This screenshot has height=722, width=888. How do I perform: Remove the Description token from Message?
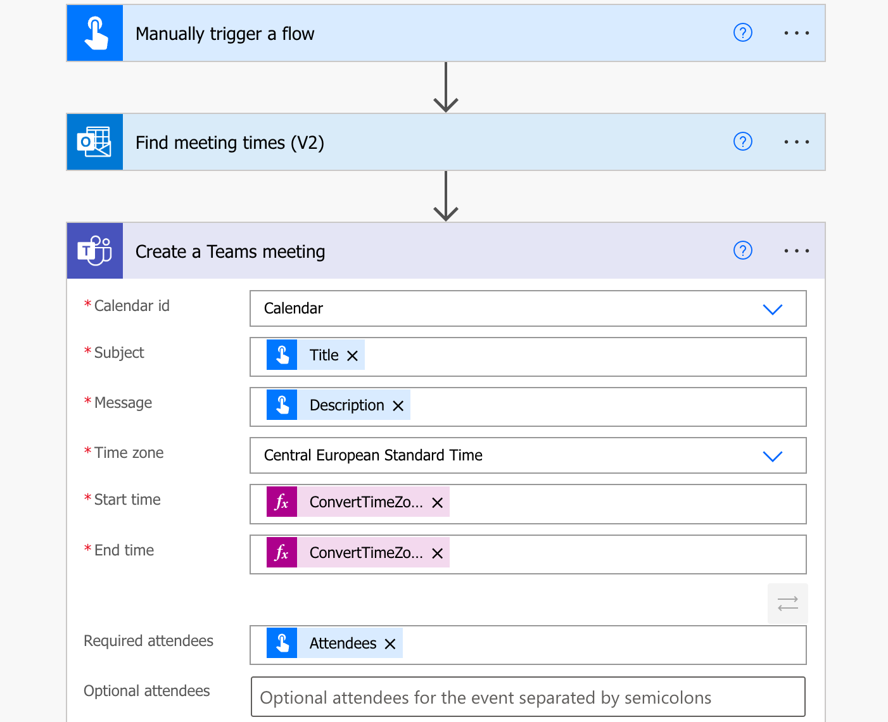click(398, 406)
